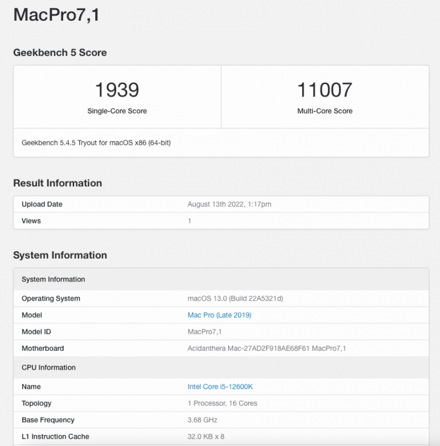The width and height of the screenshot is (440, 446).
Task: Click the upload date August 13th 2022
Action: click(x=229, y=204)
